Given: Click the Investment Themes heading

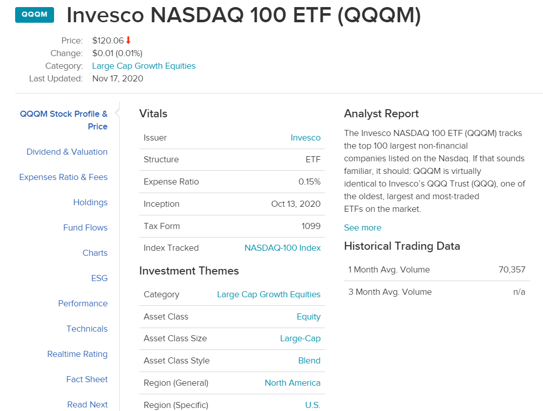Looking at the screenshot, I should (189, 270).
